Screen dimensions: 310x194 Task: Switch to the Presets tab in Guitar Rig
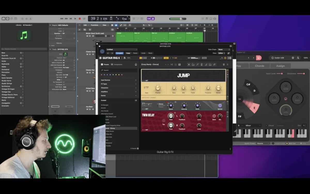(x=105, y=64)
